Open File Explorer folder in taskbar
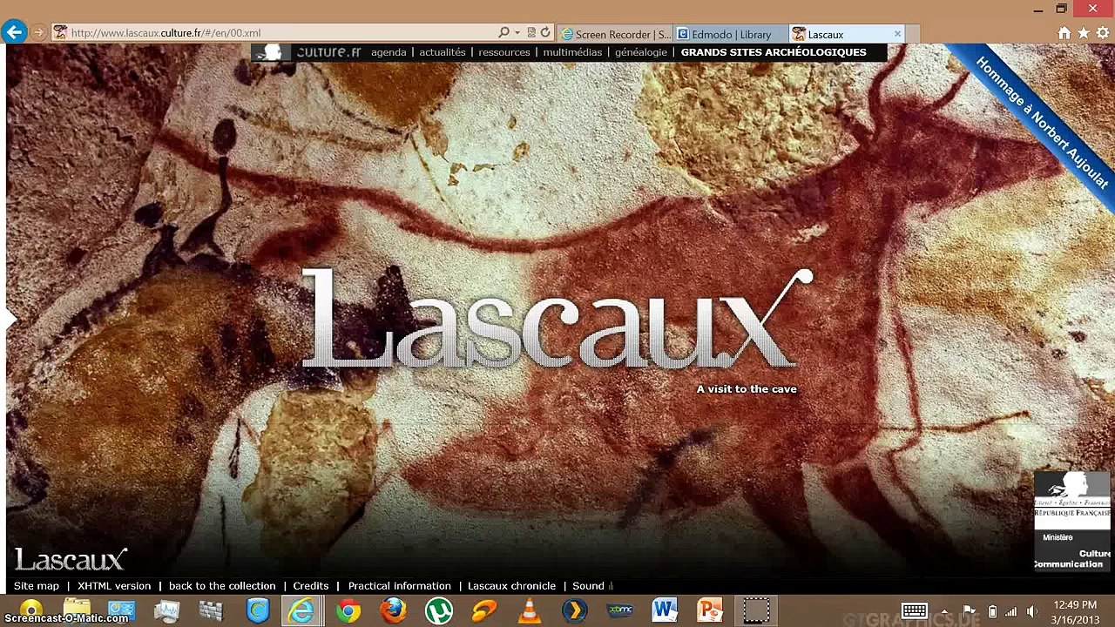The height and width of the screenshot is (627, 1115). pyautogui.click(x=77, y=611)
